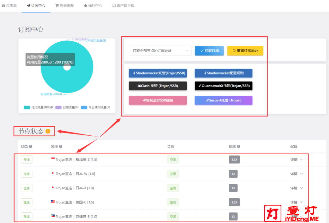Toggle the 可用流量200GB legend swatch

[x=27, y=107]
